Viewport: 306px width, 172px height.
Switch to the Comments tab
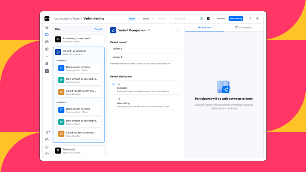[x=243, y=27]
